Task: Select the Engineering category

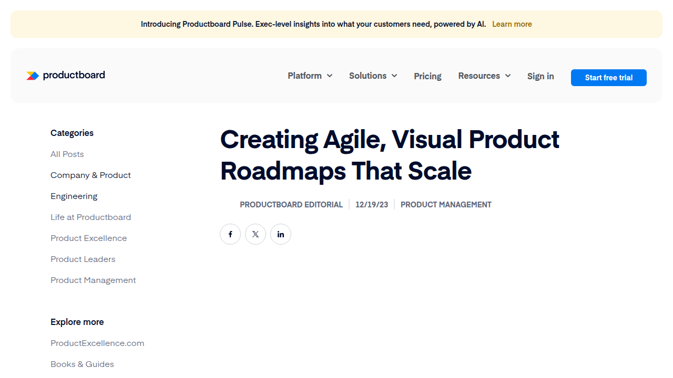Action: coord(74,196)
